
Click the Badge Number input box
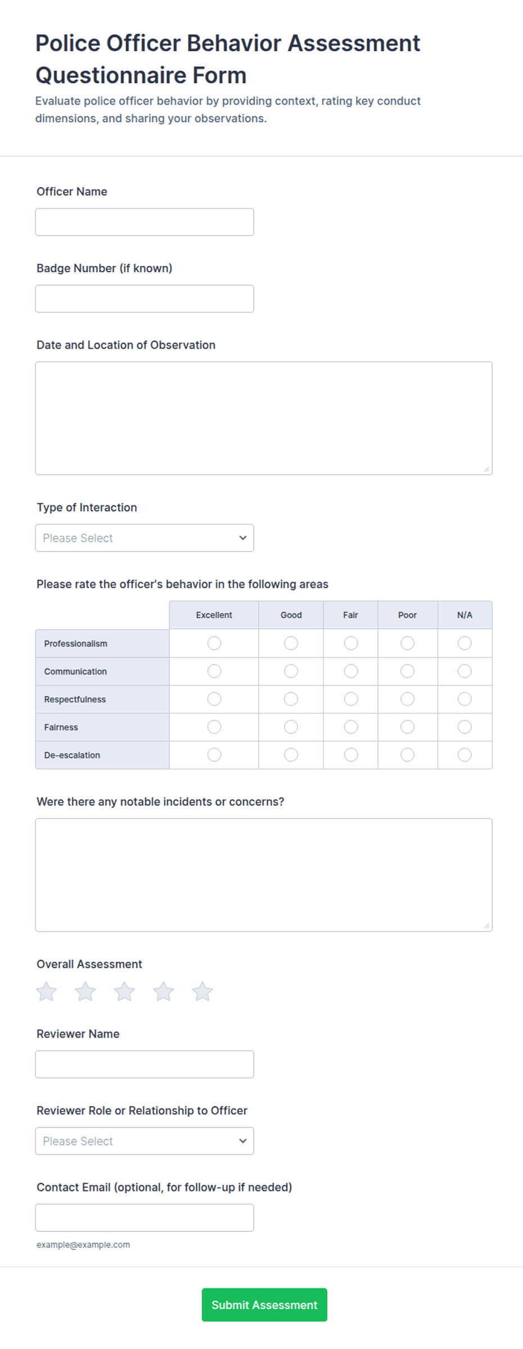pyautogui.click(x=145, y=299)
